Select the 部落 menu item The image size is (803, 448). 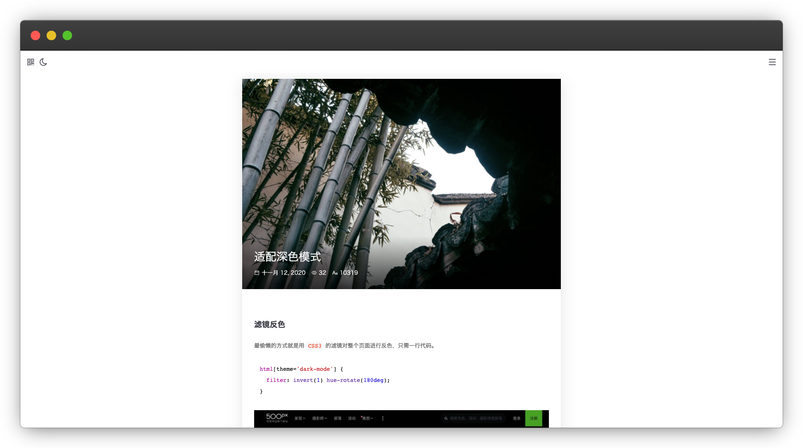(338, 418)
